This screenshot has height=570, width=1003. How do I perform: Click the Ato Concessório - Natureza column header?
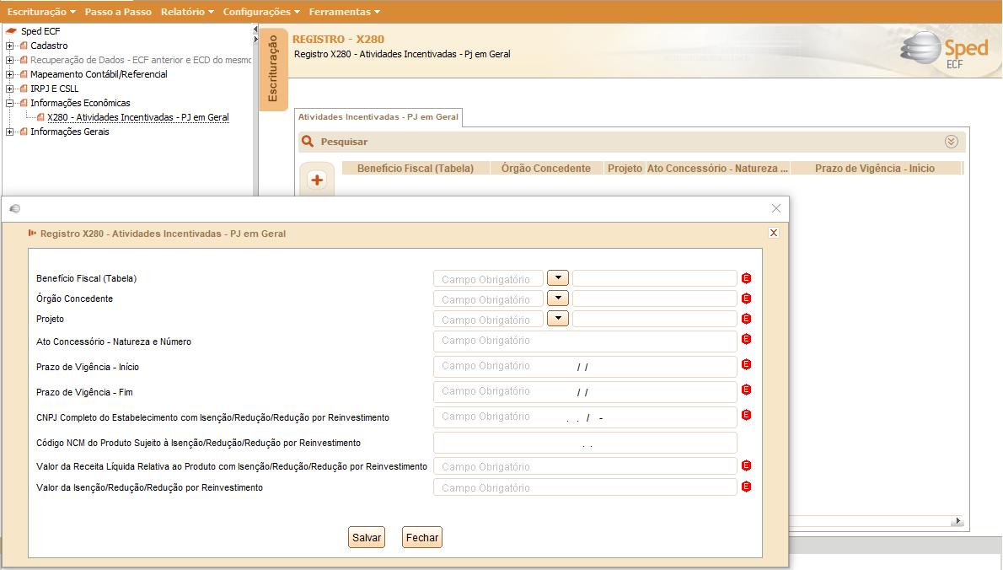click(x=718, y=169)
